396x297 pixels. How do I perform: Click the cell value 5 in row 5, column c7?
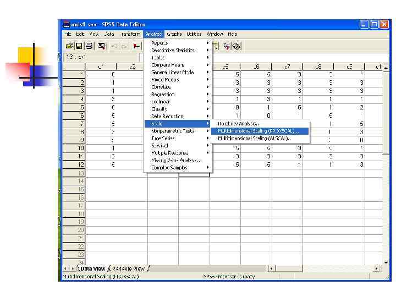coord(287,107)
